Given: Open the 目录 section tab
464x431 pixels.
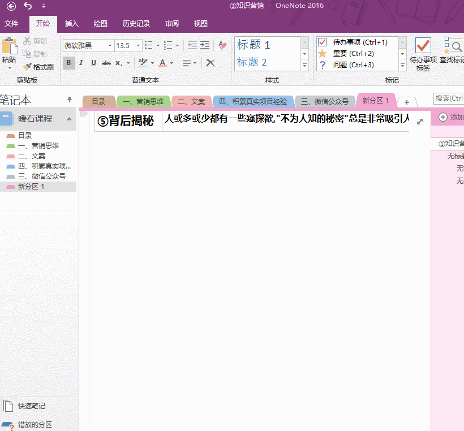Looking at the screenshot, I should tap(99, 102).
